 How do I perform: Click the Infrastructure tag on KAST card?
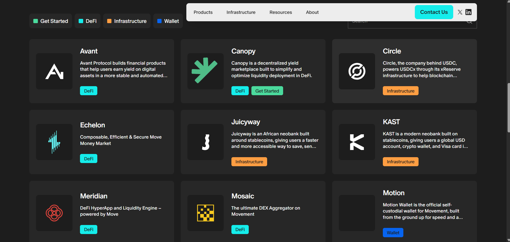401,162
